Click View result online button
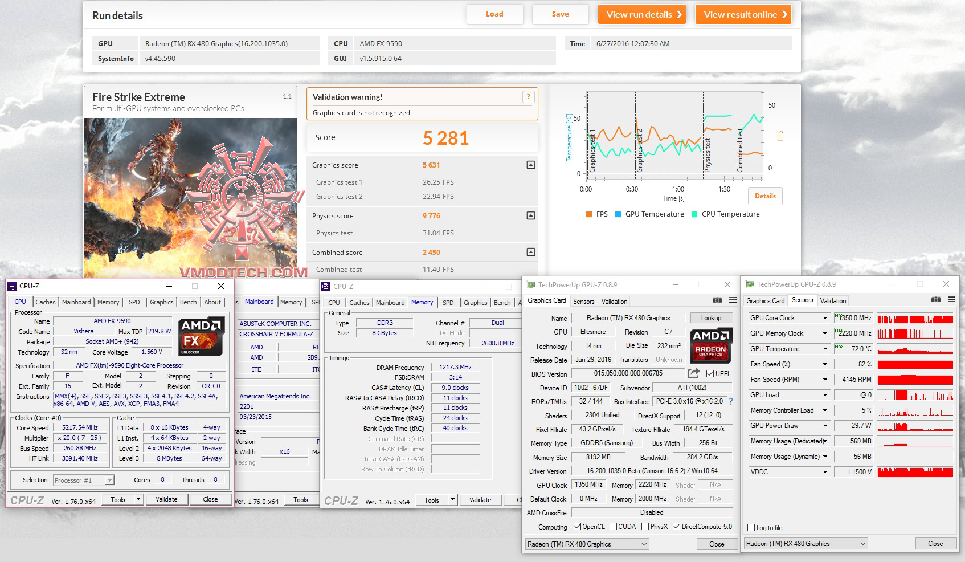Screen dimensions: 965x562 click(743, 14)
